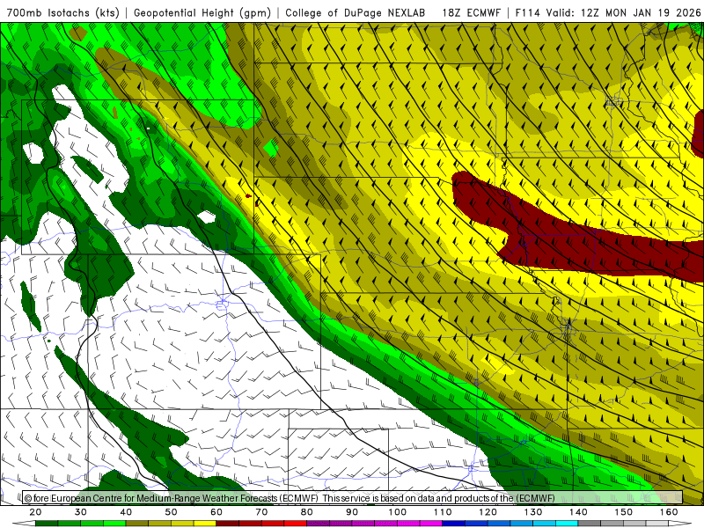Click the "160" colorbar label
704x528 pixels.
(669, 512)
